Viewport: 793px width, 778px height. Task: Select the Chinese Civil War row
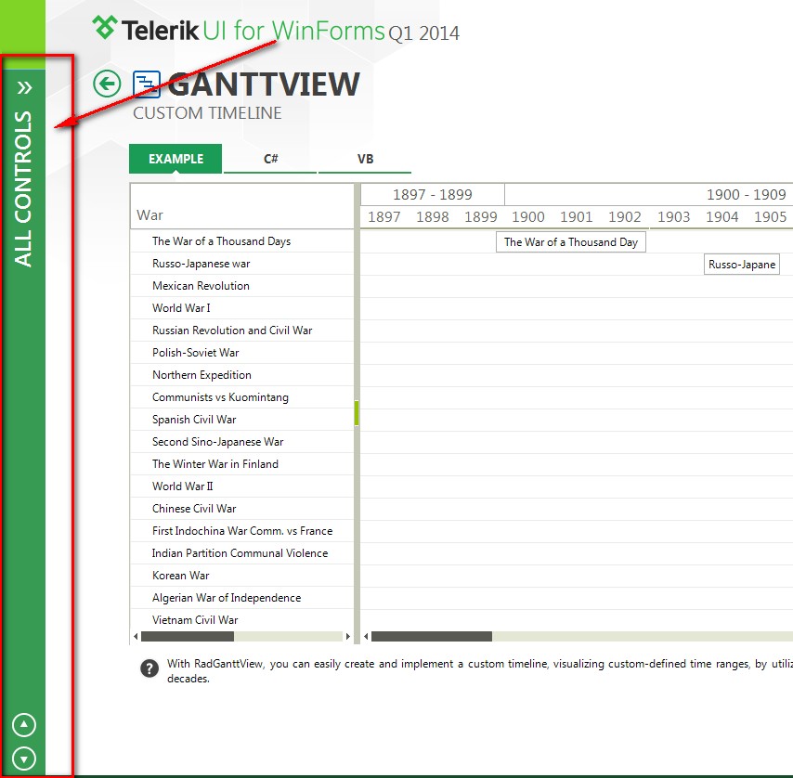click(x=241, y=508)
